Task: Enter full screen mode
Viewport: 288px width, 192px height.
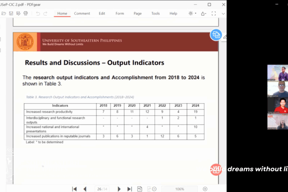Action: point(214,13)
